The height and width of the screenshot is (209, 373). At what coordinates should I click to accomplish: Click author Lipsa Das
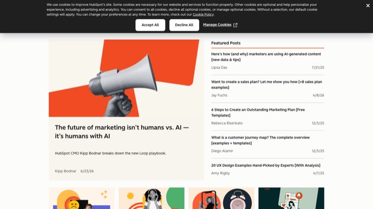(x=219, y=68)
